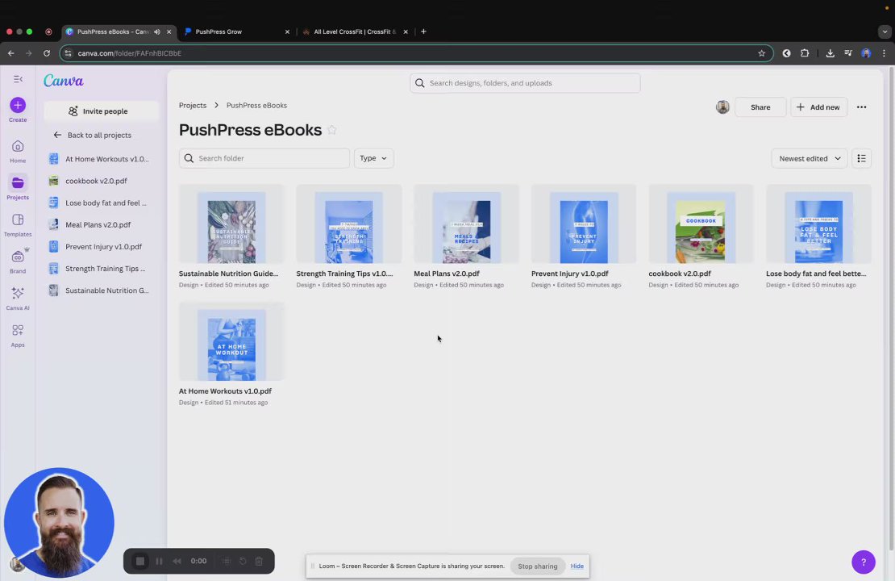Click Hide in Loom sharing bar
Screen dimensions: 895x581
[x=577, y=566]
